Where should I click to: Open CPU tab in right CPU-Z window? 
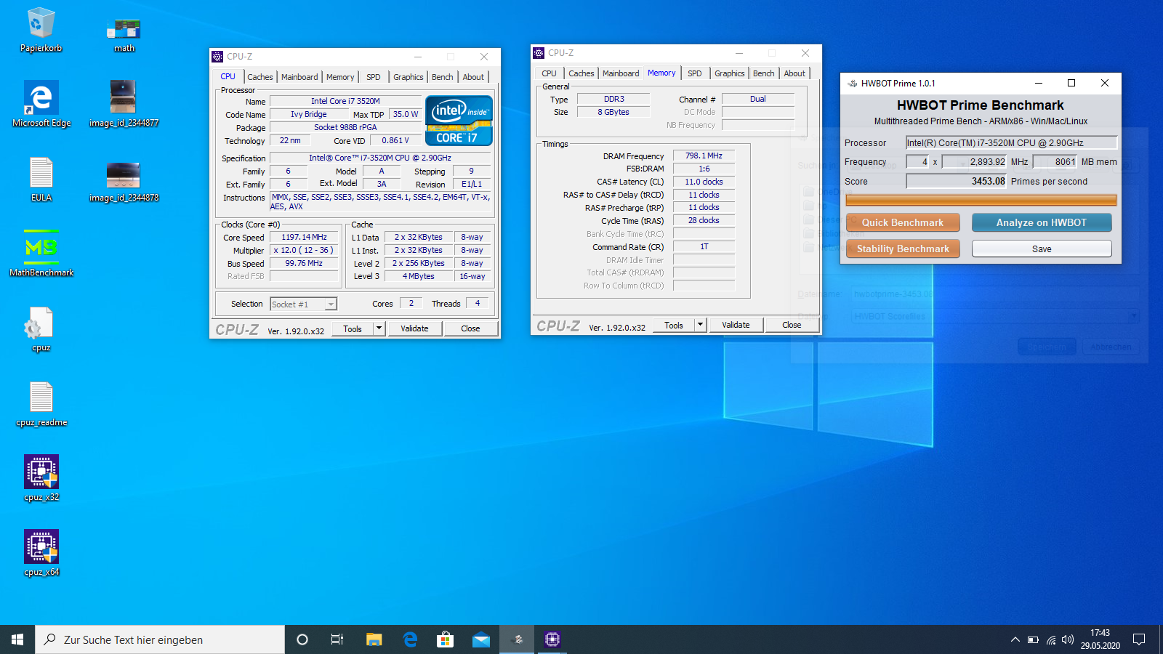[549, 73]
